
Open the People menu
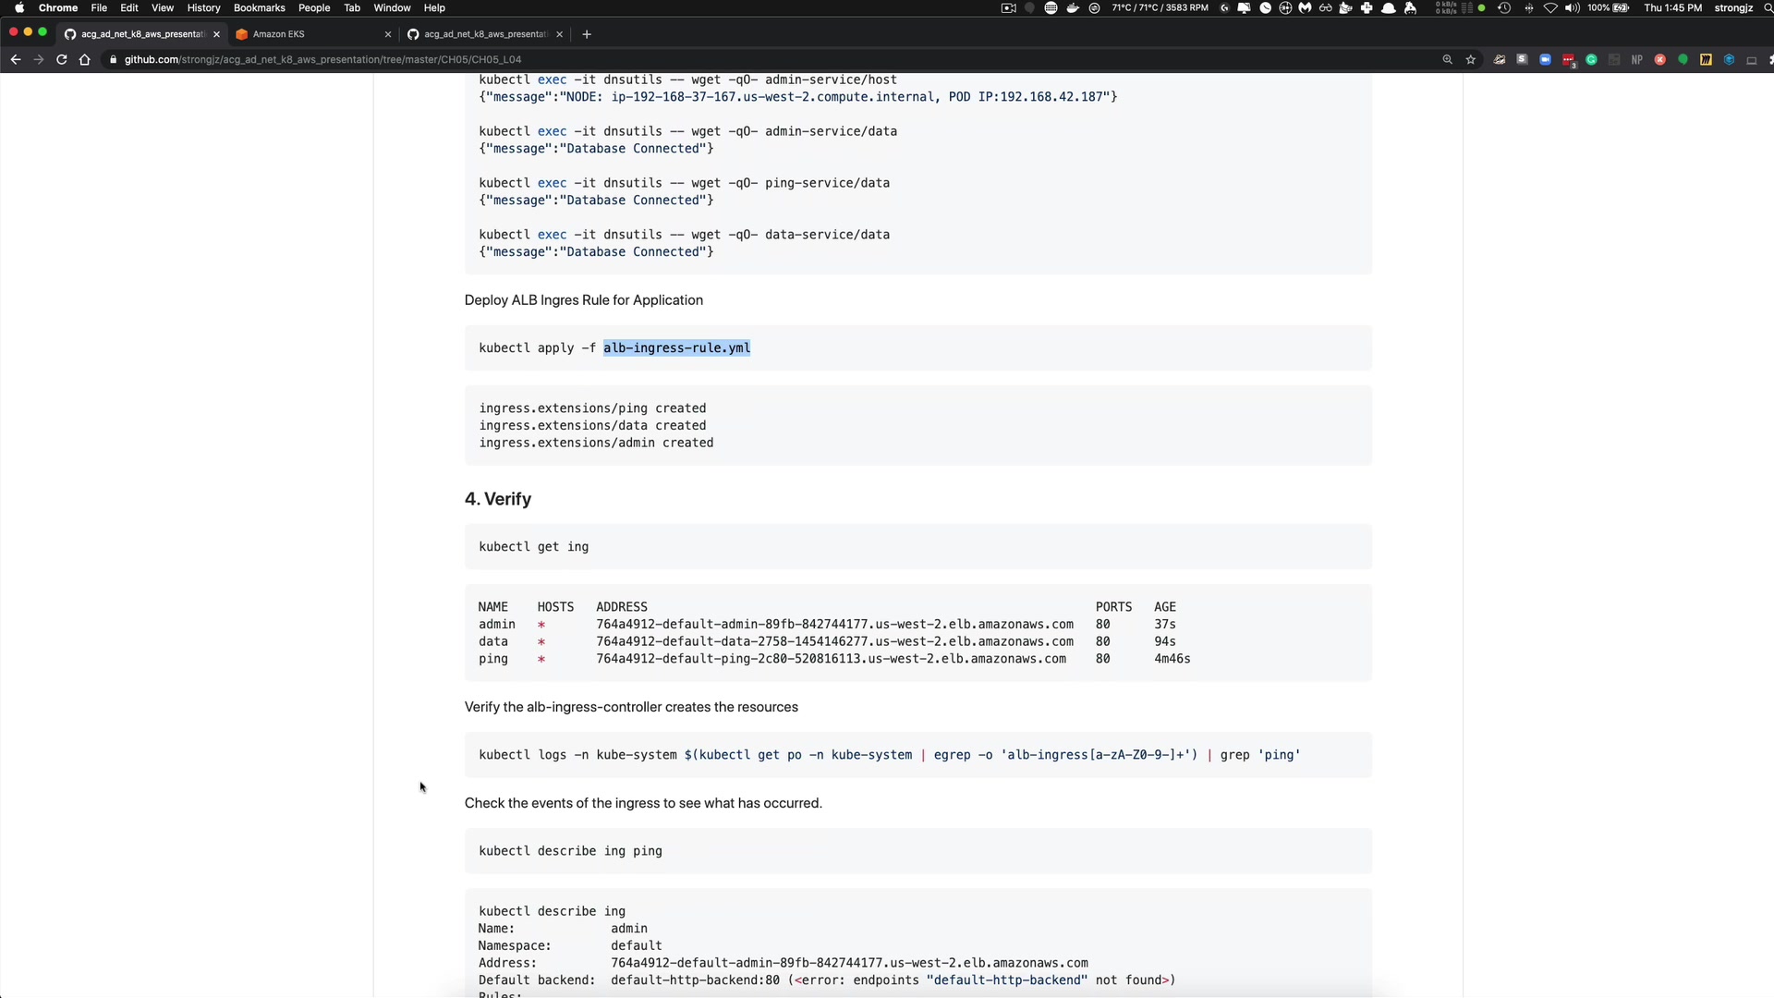pyautogui.click(x=314, y=7)
